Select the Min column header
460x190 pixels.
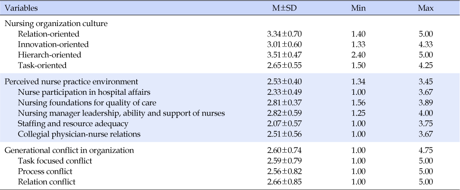point(358,8)
